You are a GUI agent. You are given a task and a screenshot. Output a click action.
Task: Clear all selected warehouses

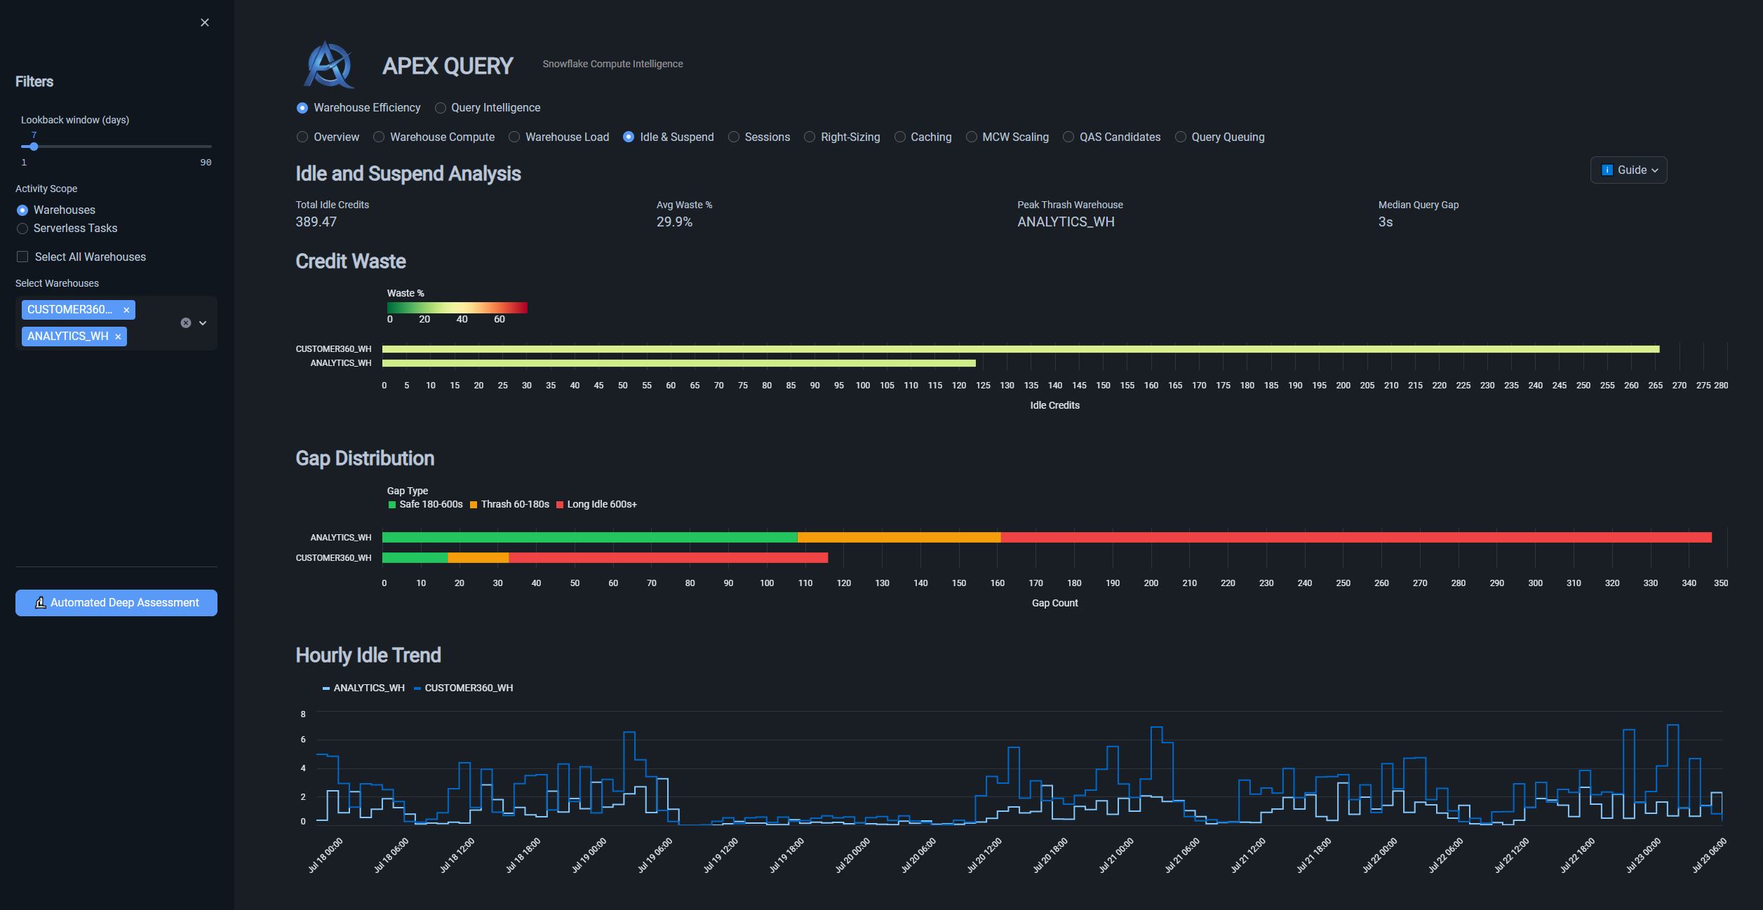point(185,323)
